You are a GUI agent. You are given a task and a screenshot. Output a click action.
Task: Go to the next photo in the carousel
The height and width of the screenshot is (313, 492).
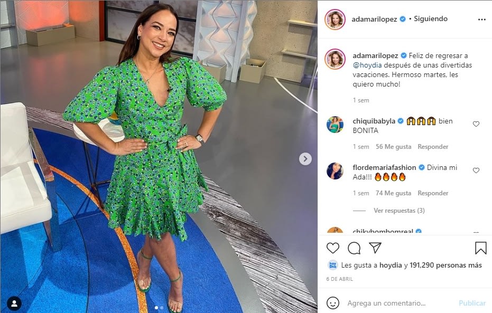(305, 159)
